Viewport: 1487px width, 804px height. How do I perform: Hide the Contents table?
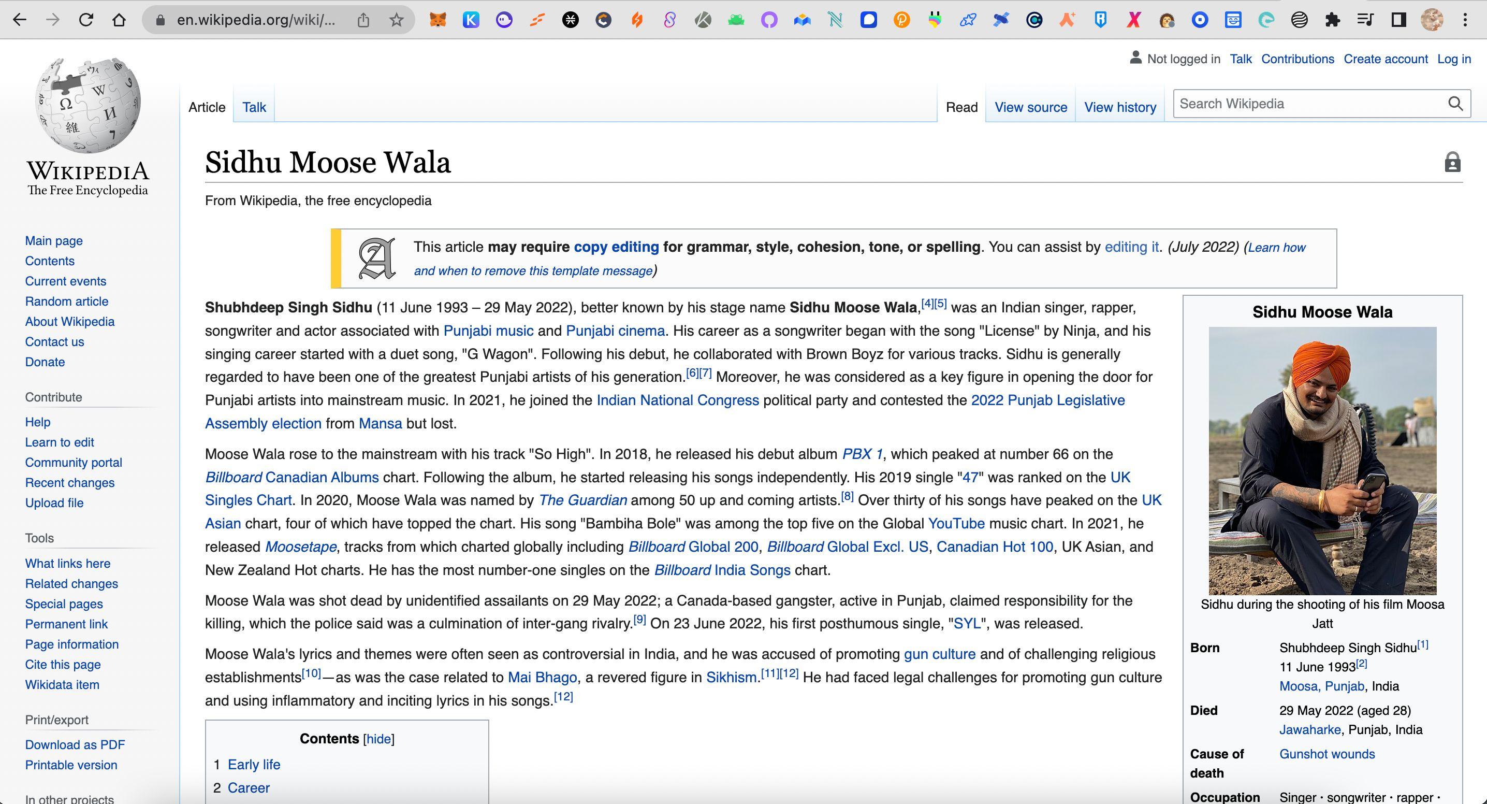378,739
